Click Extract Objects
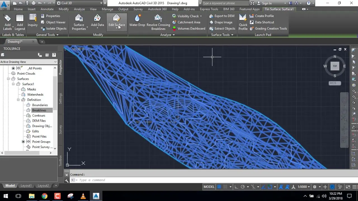This screenshot has width=358, height=201. tap(222, 28)
